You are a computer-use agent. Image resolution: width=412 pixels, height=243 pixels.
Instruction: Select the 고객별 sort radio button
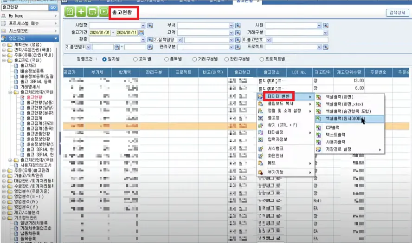pyautogui.click(x=135, y=59)
